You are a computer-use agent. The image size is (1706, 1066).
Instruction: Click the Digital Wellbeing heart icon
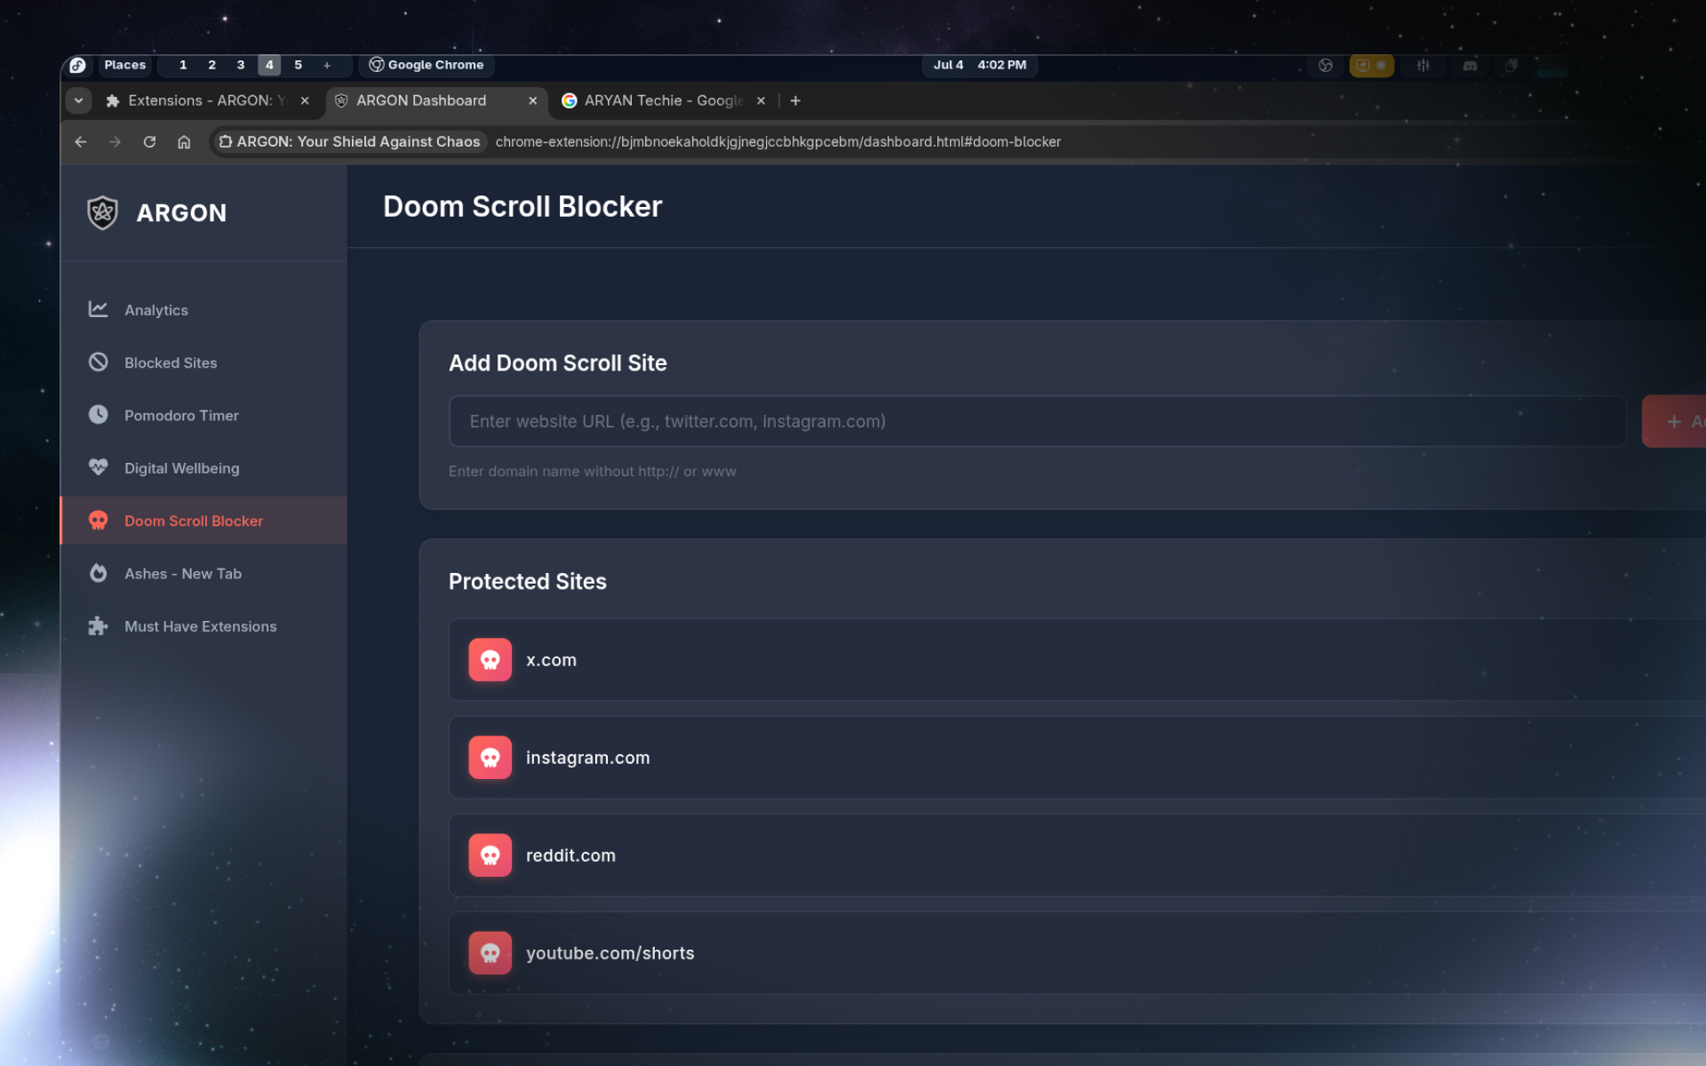coord(98,467)
